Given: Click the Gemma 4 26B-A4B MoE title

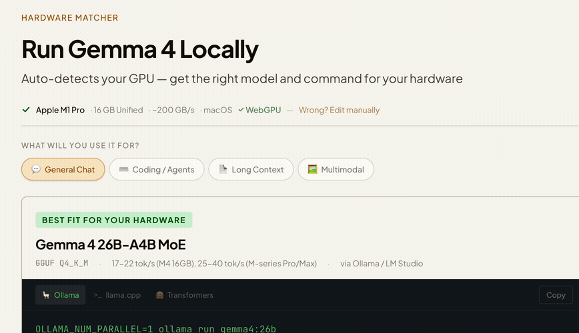Looking at the screenshot, I should click(x=111, y=244).
